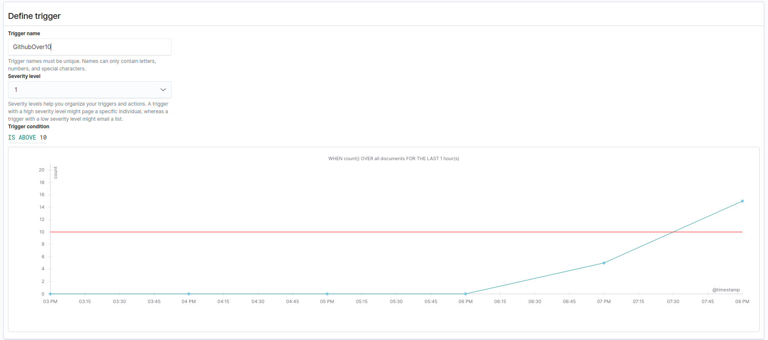Select the chart data point at 06 PM
Viewport: 768px width, 340px height.
466,294
